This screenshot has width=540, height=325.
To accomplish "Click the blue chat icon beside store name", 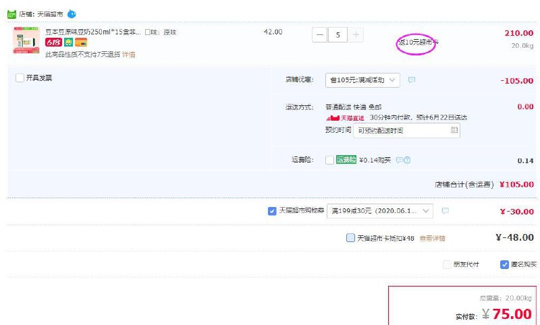I will point(72,14).
